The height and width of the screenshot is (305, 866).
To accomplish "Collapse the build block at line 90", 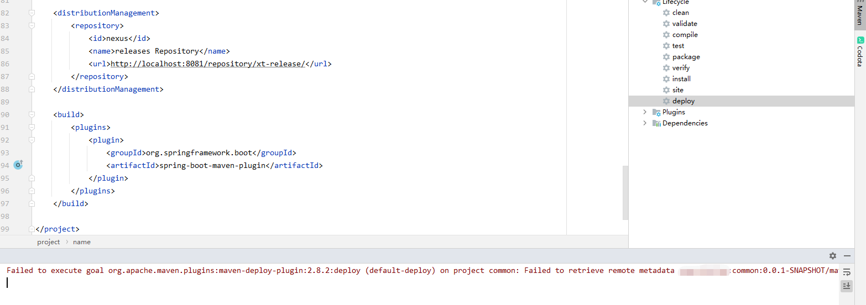I will point(32,114).
